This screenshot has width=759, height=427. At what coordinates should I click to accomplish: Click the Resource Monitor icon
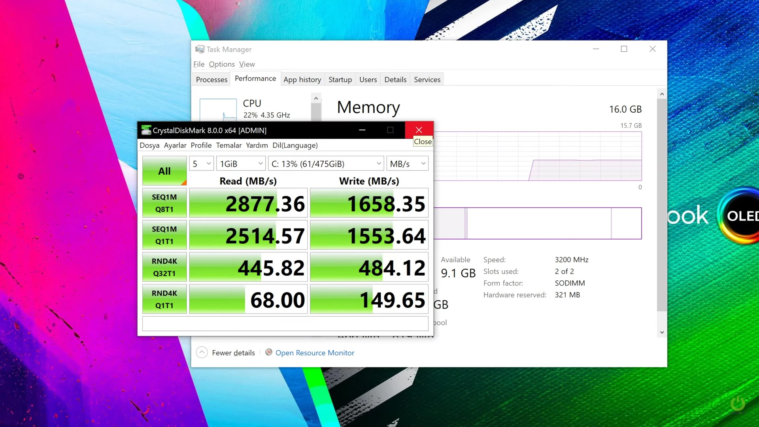coord(269,352)
